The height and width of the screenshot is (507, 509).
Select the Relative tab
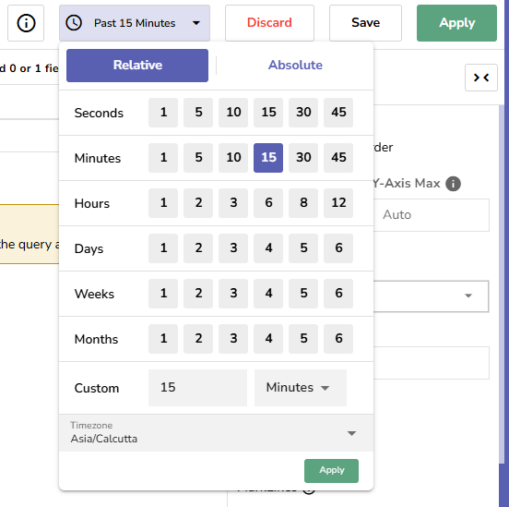(x=137, y=66)
